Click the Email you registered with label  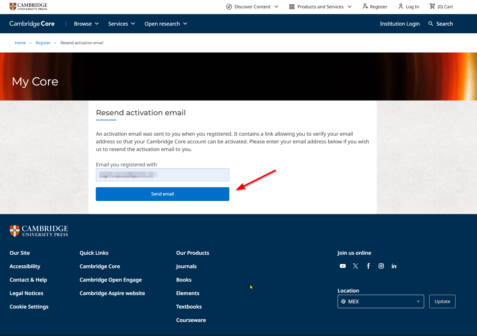[x=127, y=164]
